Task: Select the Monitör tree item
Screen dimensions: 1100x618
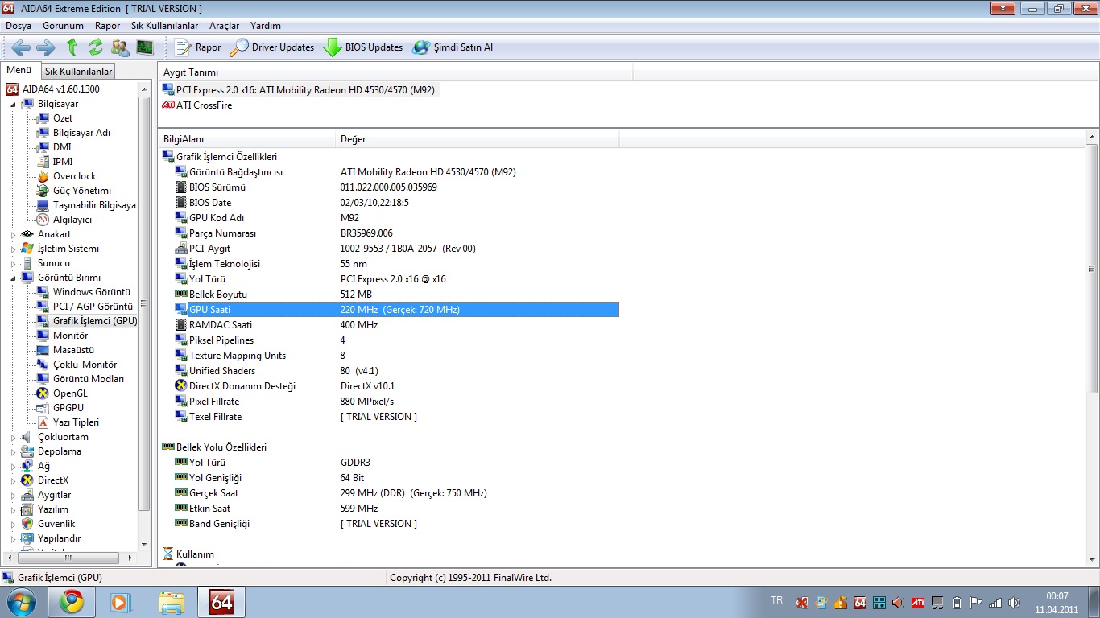Action: [x=70, y=336]
